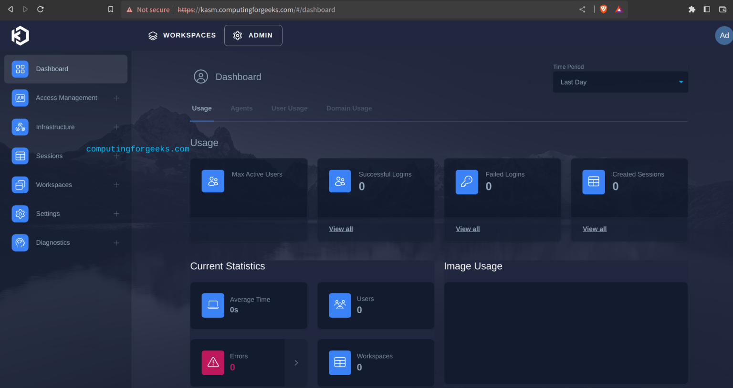This screenshot has width=733, height=388.
Task: Switch to the Agents tab
Action: click(x=241, y=108)
